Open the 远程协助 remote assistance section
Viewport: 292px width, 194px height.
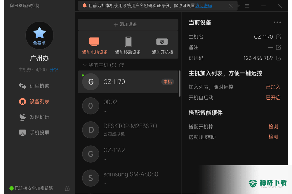pos(34,86)
